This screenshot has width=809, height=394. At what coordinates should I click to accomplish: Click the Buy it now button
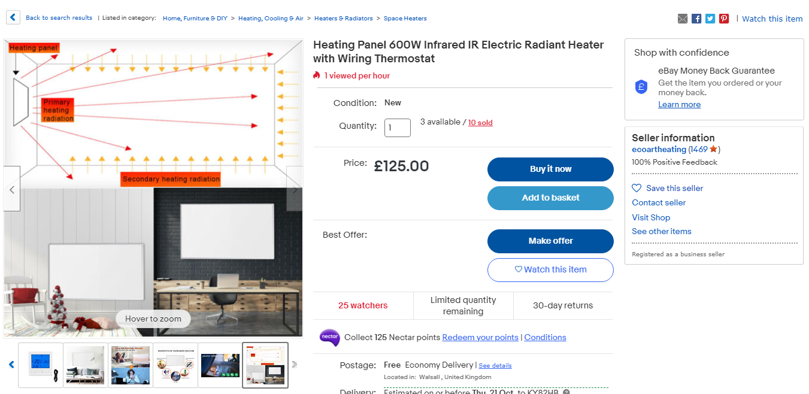coord(550,169)
